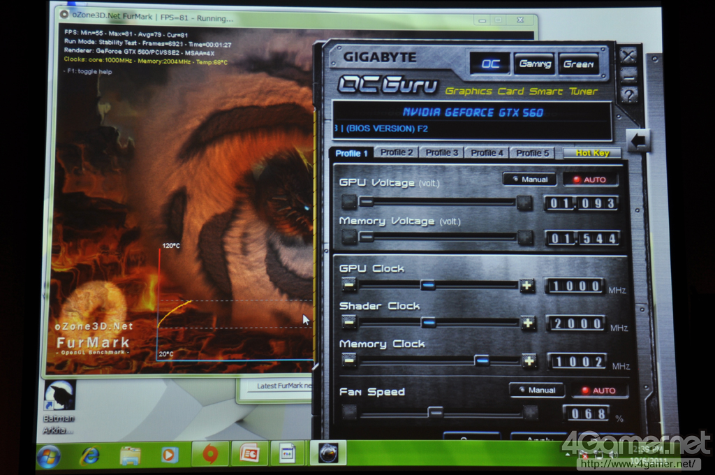Close OC Guru with the X icon
This screenshot has height=475, width=715.
pos(628,56)
